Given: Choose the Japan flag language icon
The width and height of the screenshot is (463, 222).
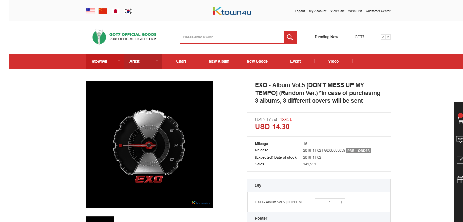Looking at the screenshot, I should (115, 11).
